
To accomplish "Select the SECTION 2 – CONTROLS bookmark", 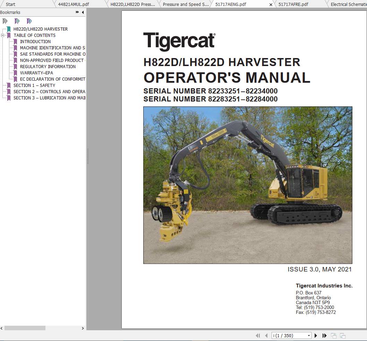I will pos(50,91).
